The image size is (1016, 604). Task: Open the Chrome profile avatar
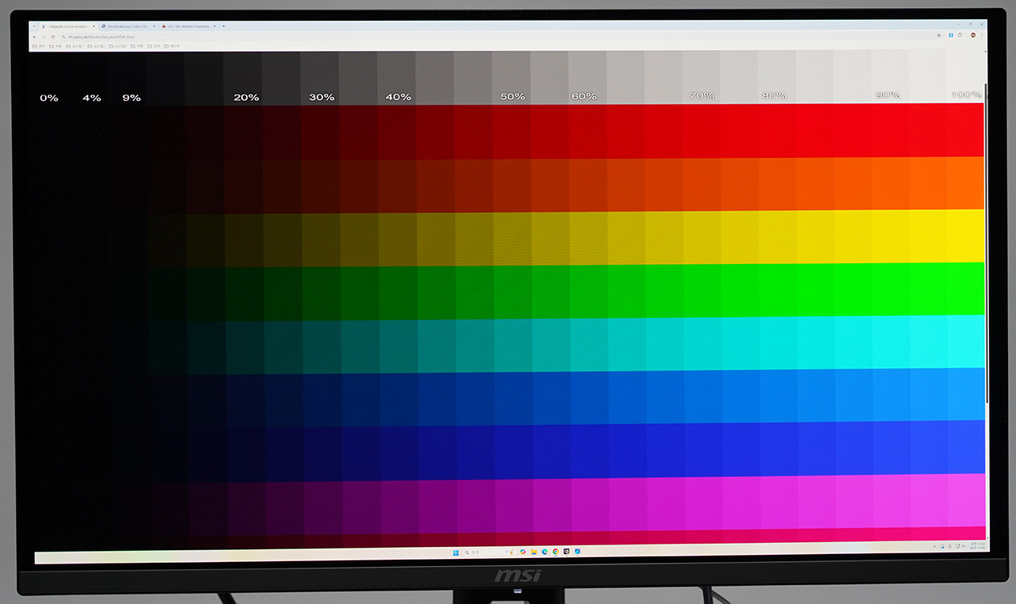[972, 35]
